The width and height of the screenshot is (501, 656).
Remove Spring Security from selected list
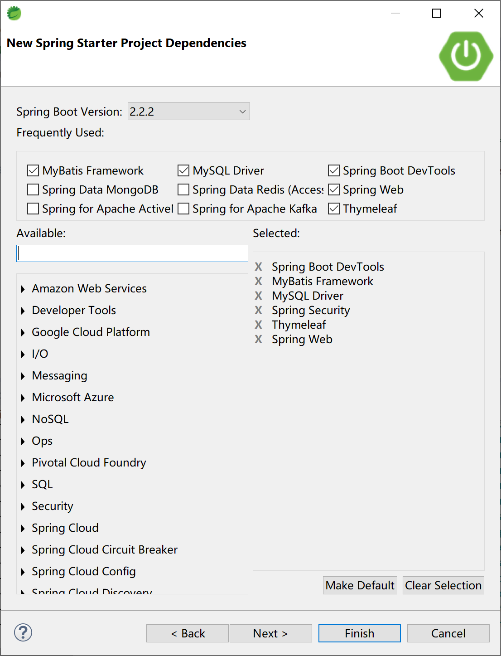(258, 310)
